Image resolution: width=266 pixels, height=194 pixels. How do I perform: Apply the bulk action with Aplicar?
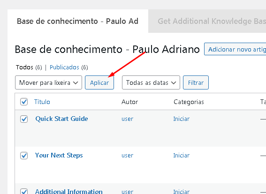click(99, 82)
